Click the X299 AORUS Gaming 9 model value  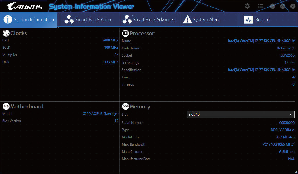tap(100, 114)
